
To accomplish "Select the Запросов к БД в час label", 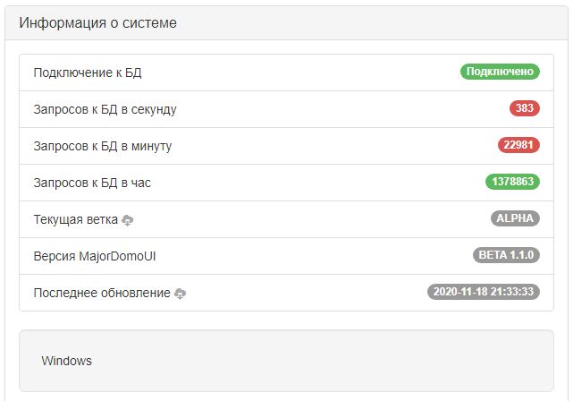I will point(92,183).
